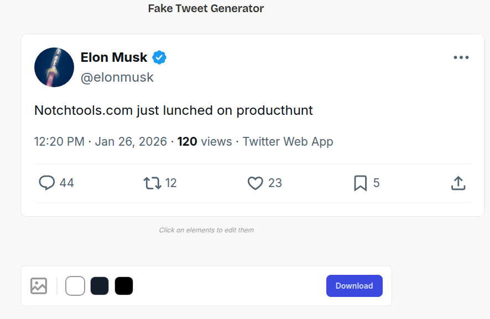Click the add image icon
This screenshot has height=319, width=490.
pos(39,286)
